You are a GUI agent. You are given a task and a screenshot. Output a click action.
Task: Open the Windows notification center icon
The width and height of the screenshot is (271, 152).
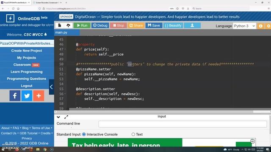pos(268,149)
